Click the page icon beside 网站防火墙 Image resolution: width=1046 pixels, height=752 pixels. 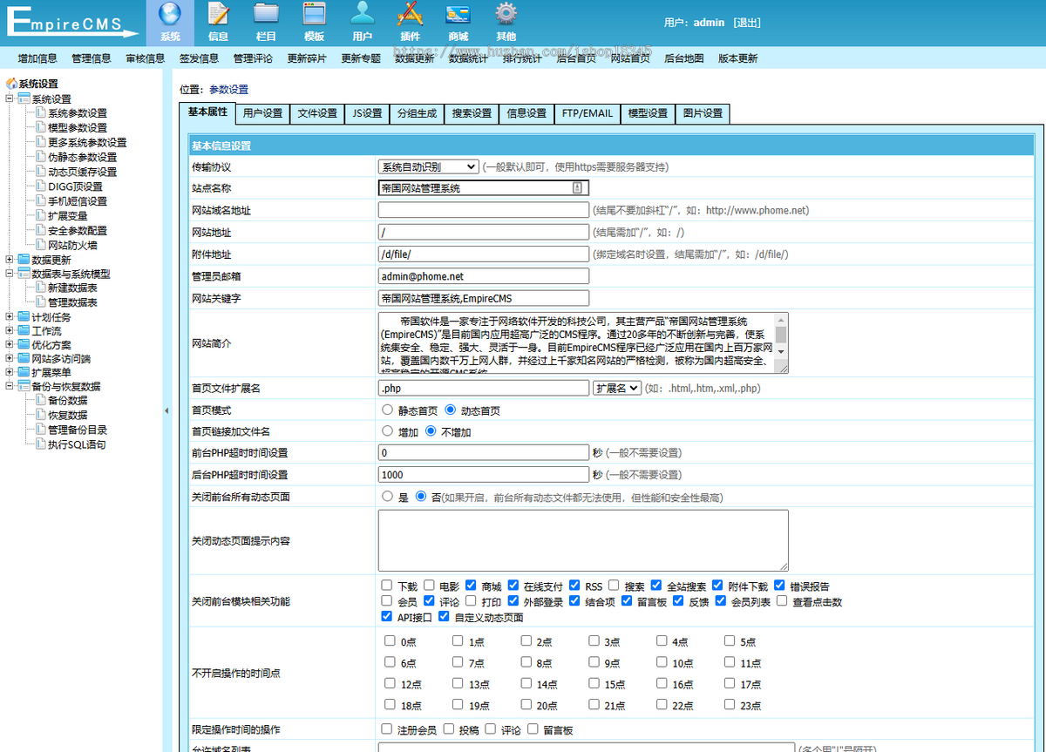(41, 246)
